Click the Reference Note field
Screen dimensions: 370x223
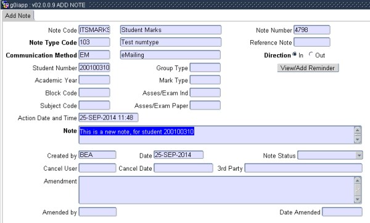tap(311, 42)
